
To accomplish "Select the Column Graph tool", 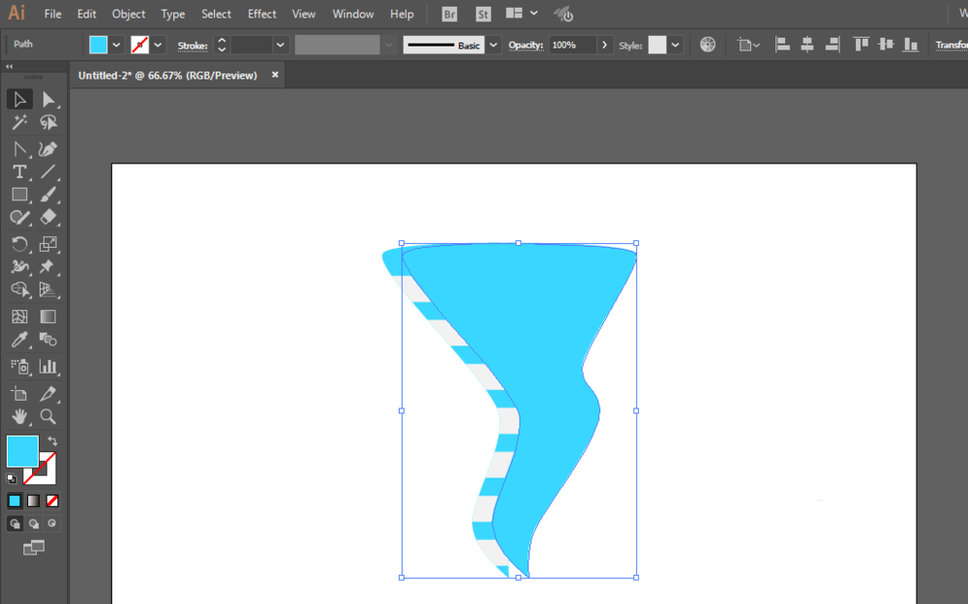I will point(48,367).
